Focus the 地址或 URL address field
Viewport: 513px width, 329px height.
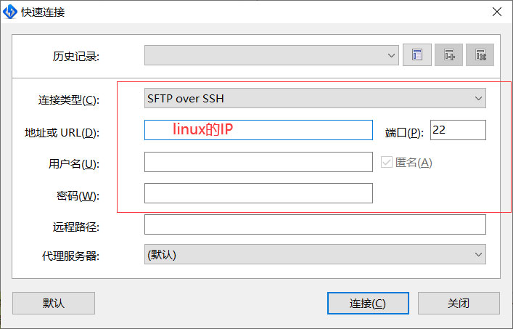click(258, 130)
